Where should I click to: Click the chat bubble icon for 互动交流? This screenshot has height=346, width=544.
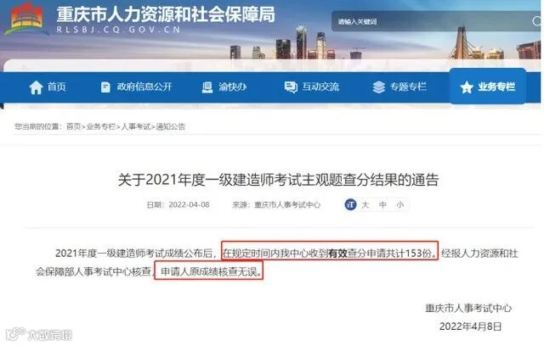[291, 87]
